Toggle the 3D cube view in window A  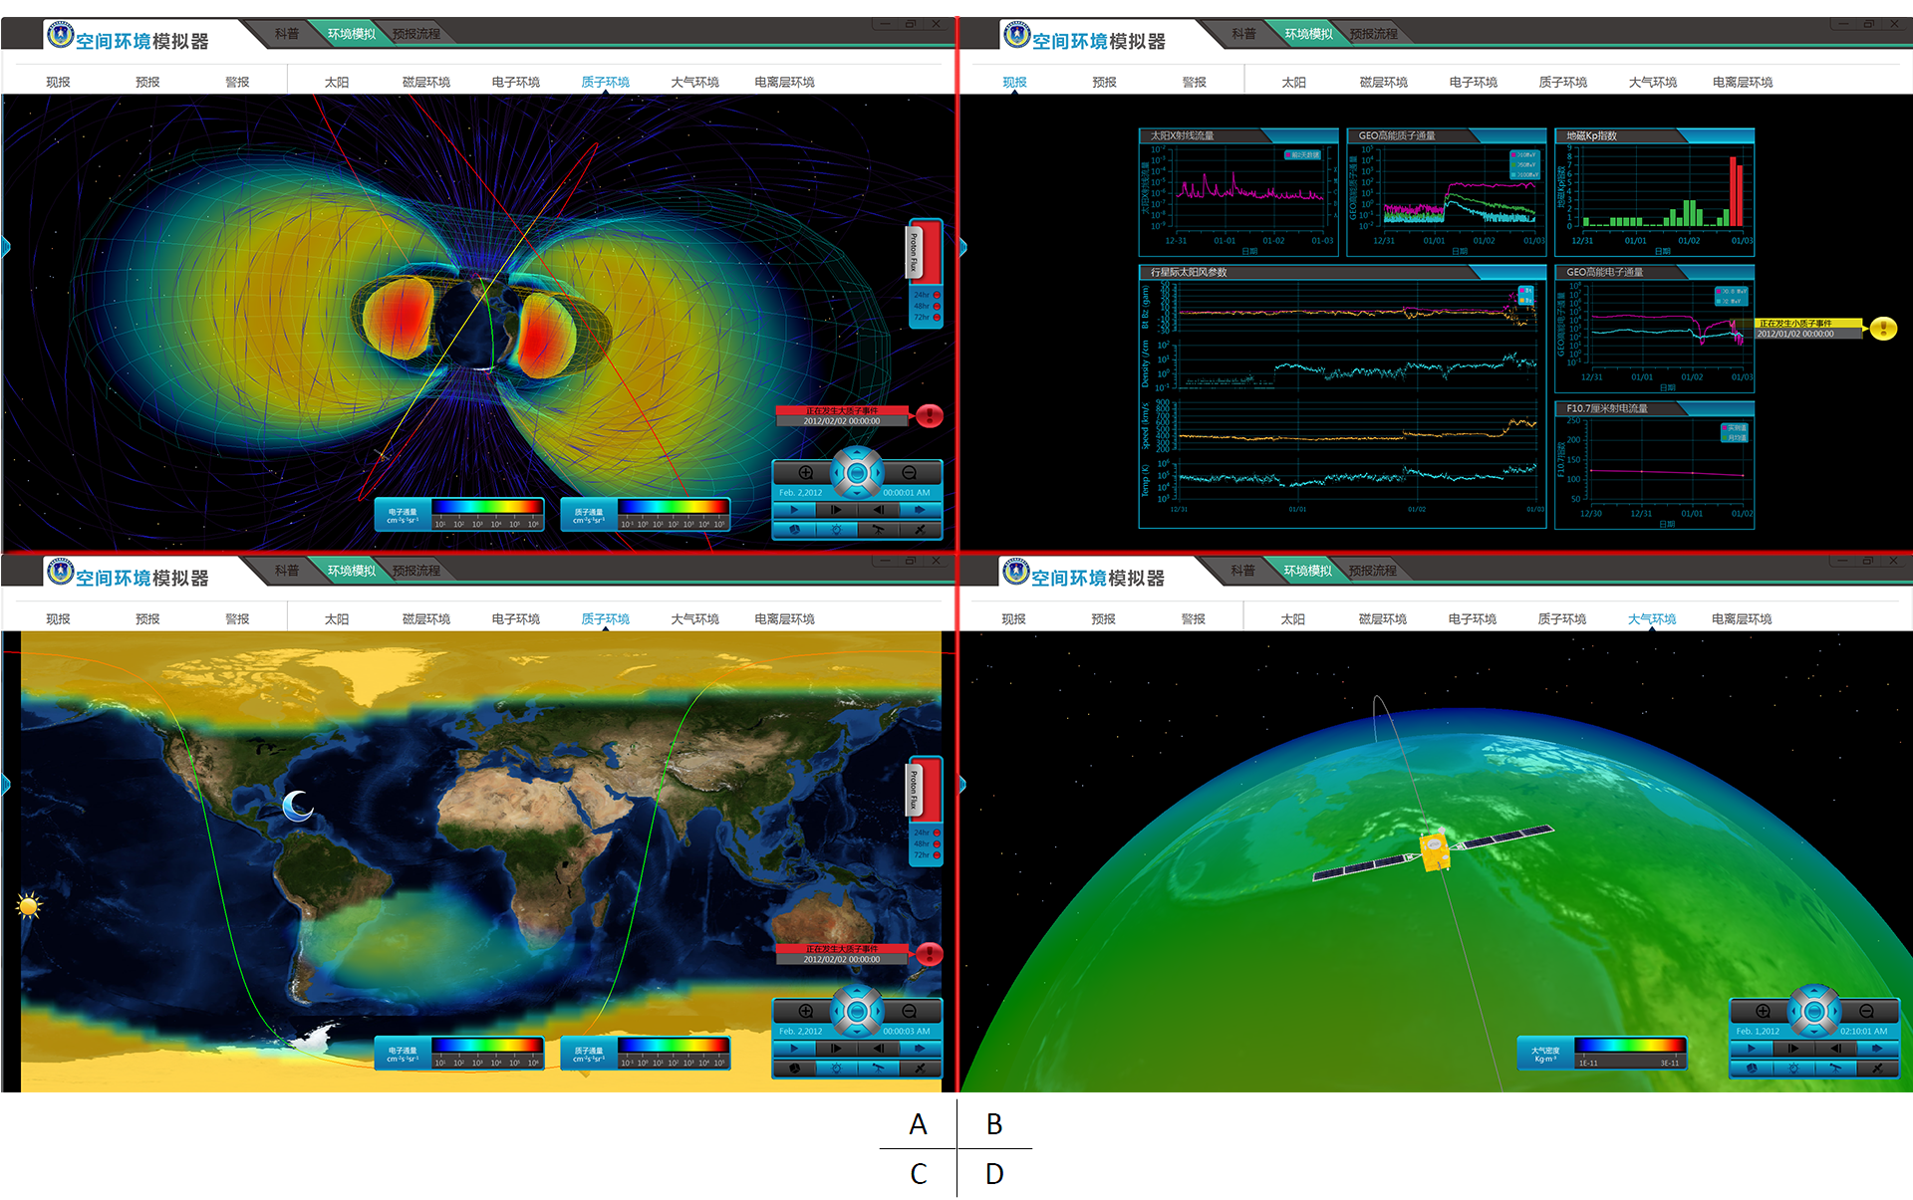(794, 530)
